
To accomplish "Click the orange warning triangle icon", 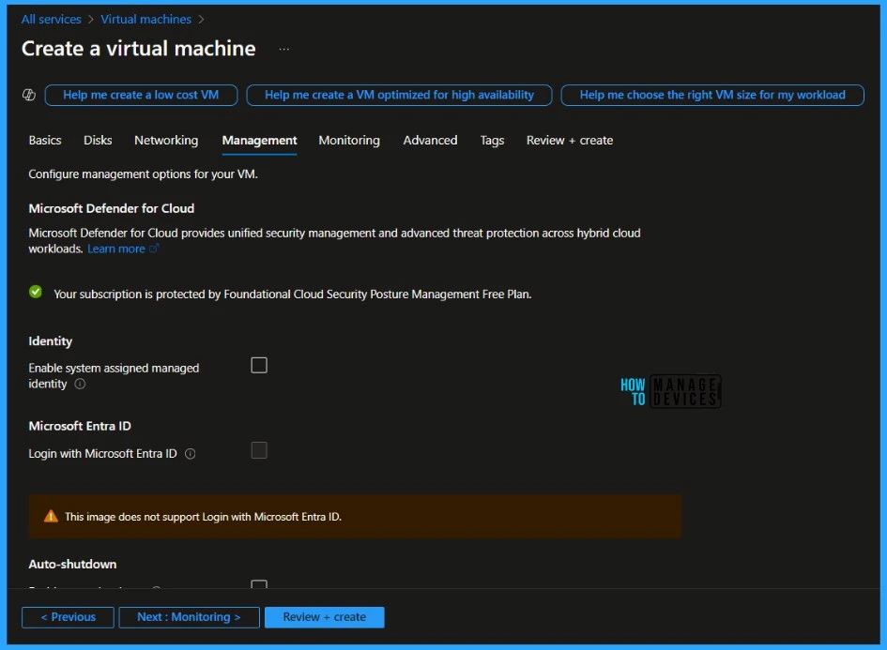I will 51,516.
